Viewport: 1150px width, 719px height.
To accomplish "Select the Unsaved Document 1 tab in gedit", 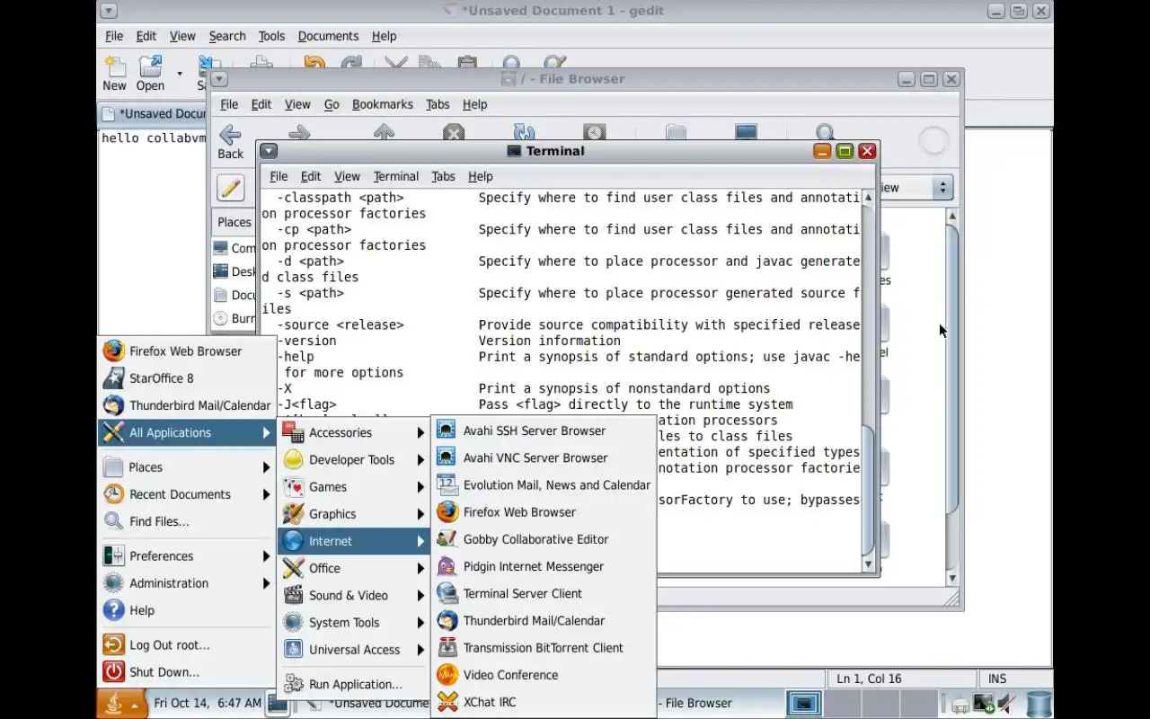I will pyautogui.click(x=154, y=114).
